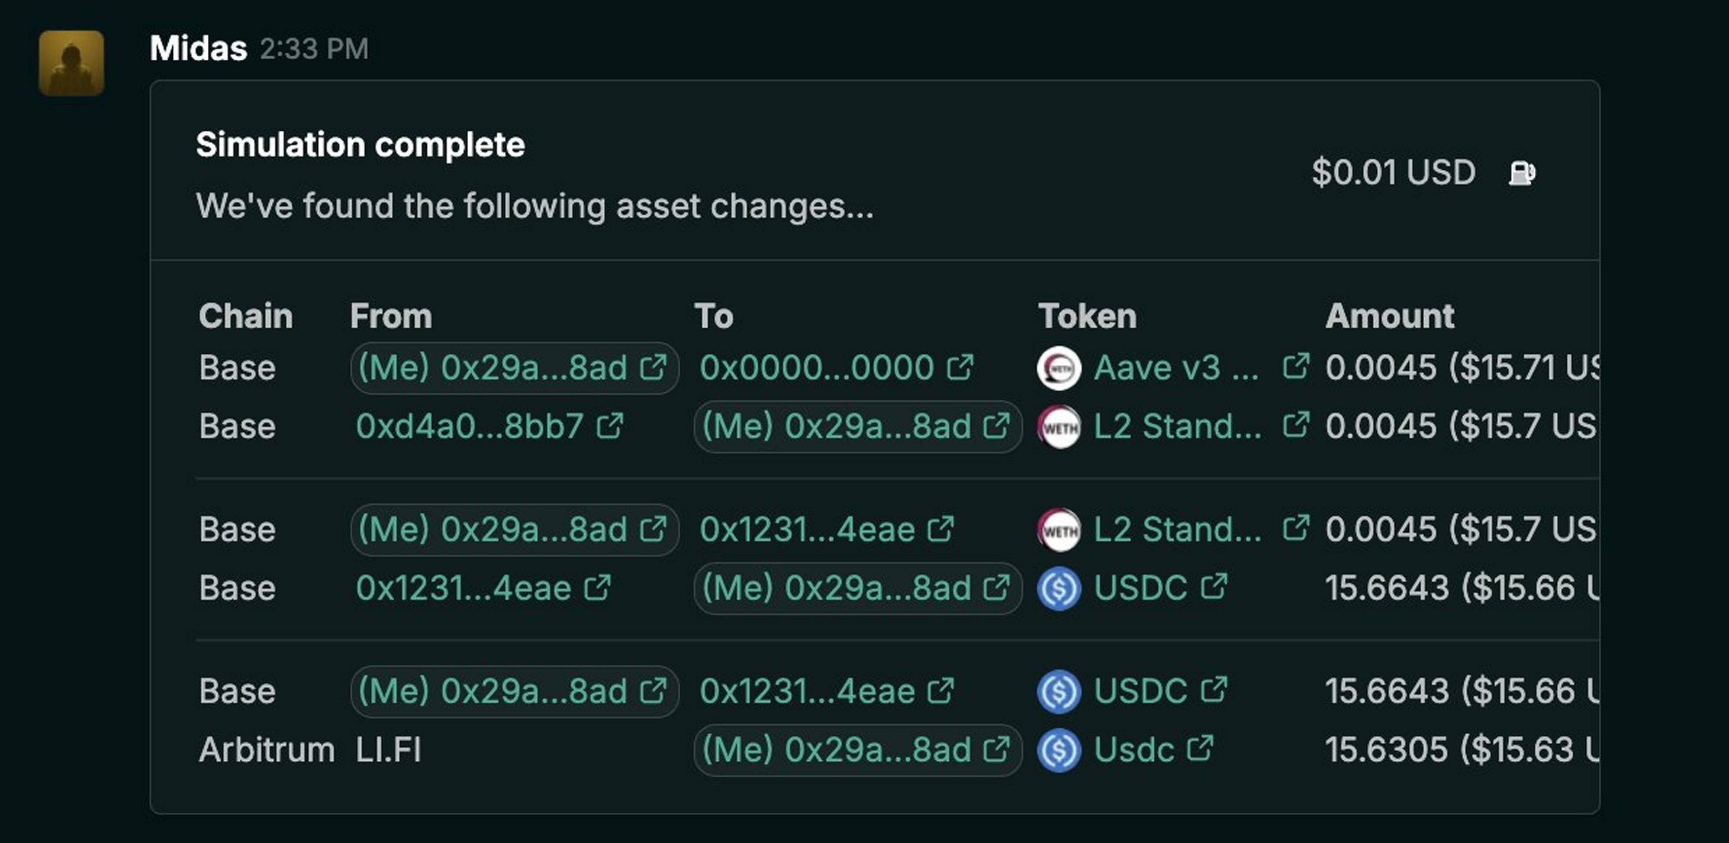Open external link icon for Aave v3 token
Screen dimensions: 1729x843
click(x=1295, y=367)
